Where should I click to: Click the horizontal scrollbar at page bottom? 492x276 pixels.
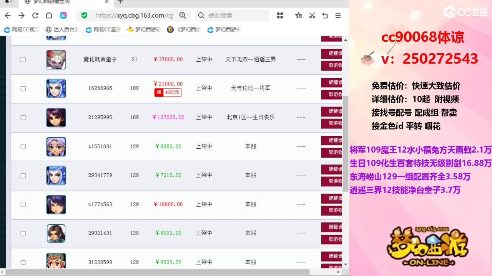coord(158,272)
